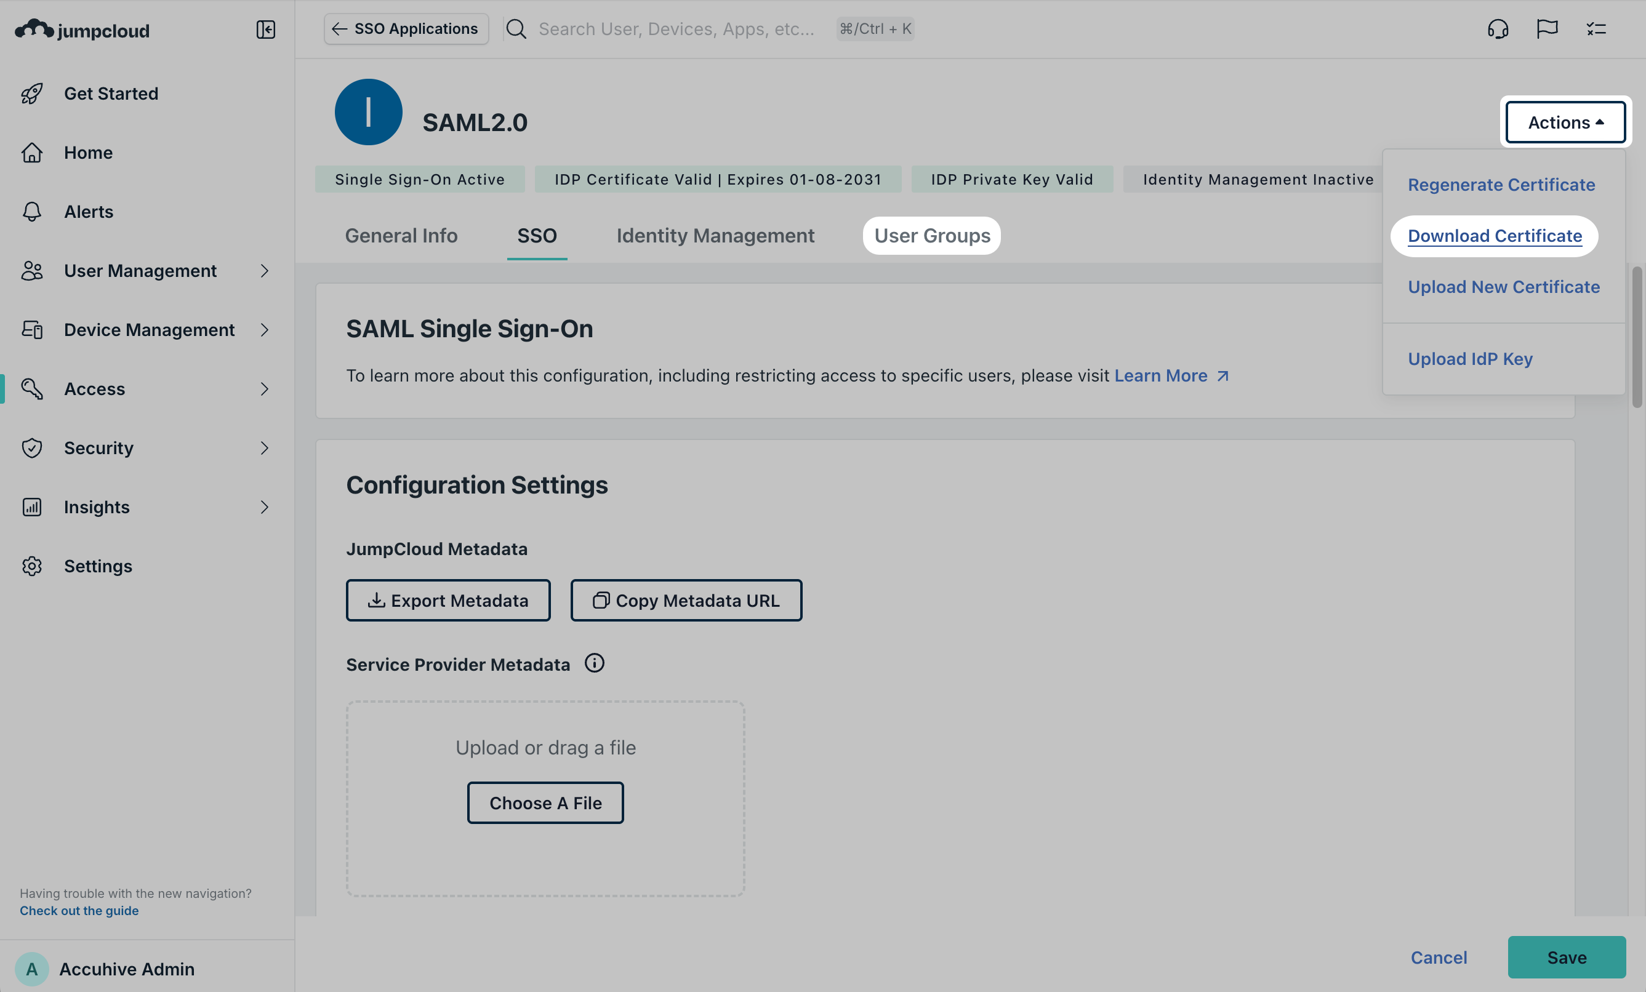Click the Cancel link
This screenshot has width=1646, height=992.
click(x=1439, y=958)
